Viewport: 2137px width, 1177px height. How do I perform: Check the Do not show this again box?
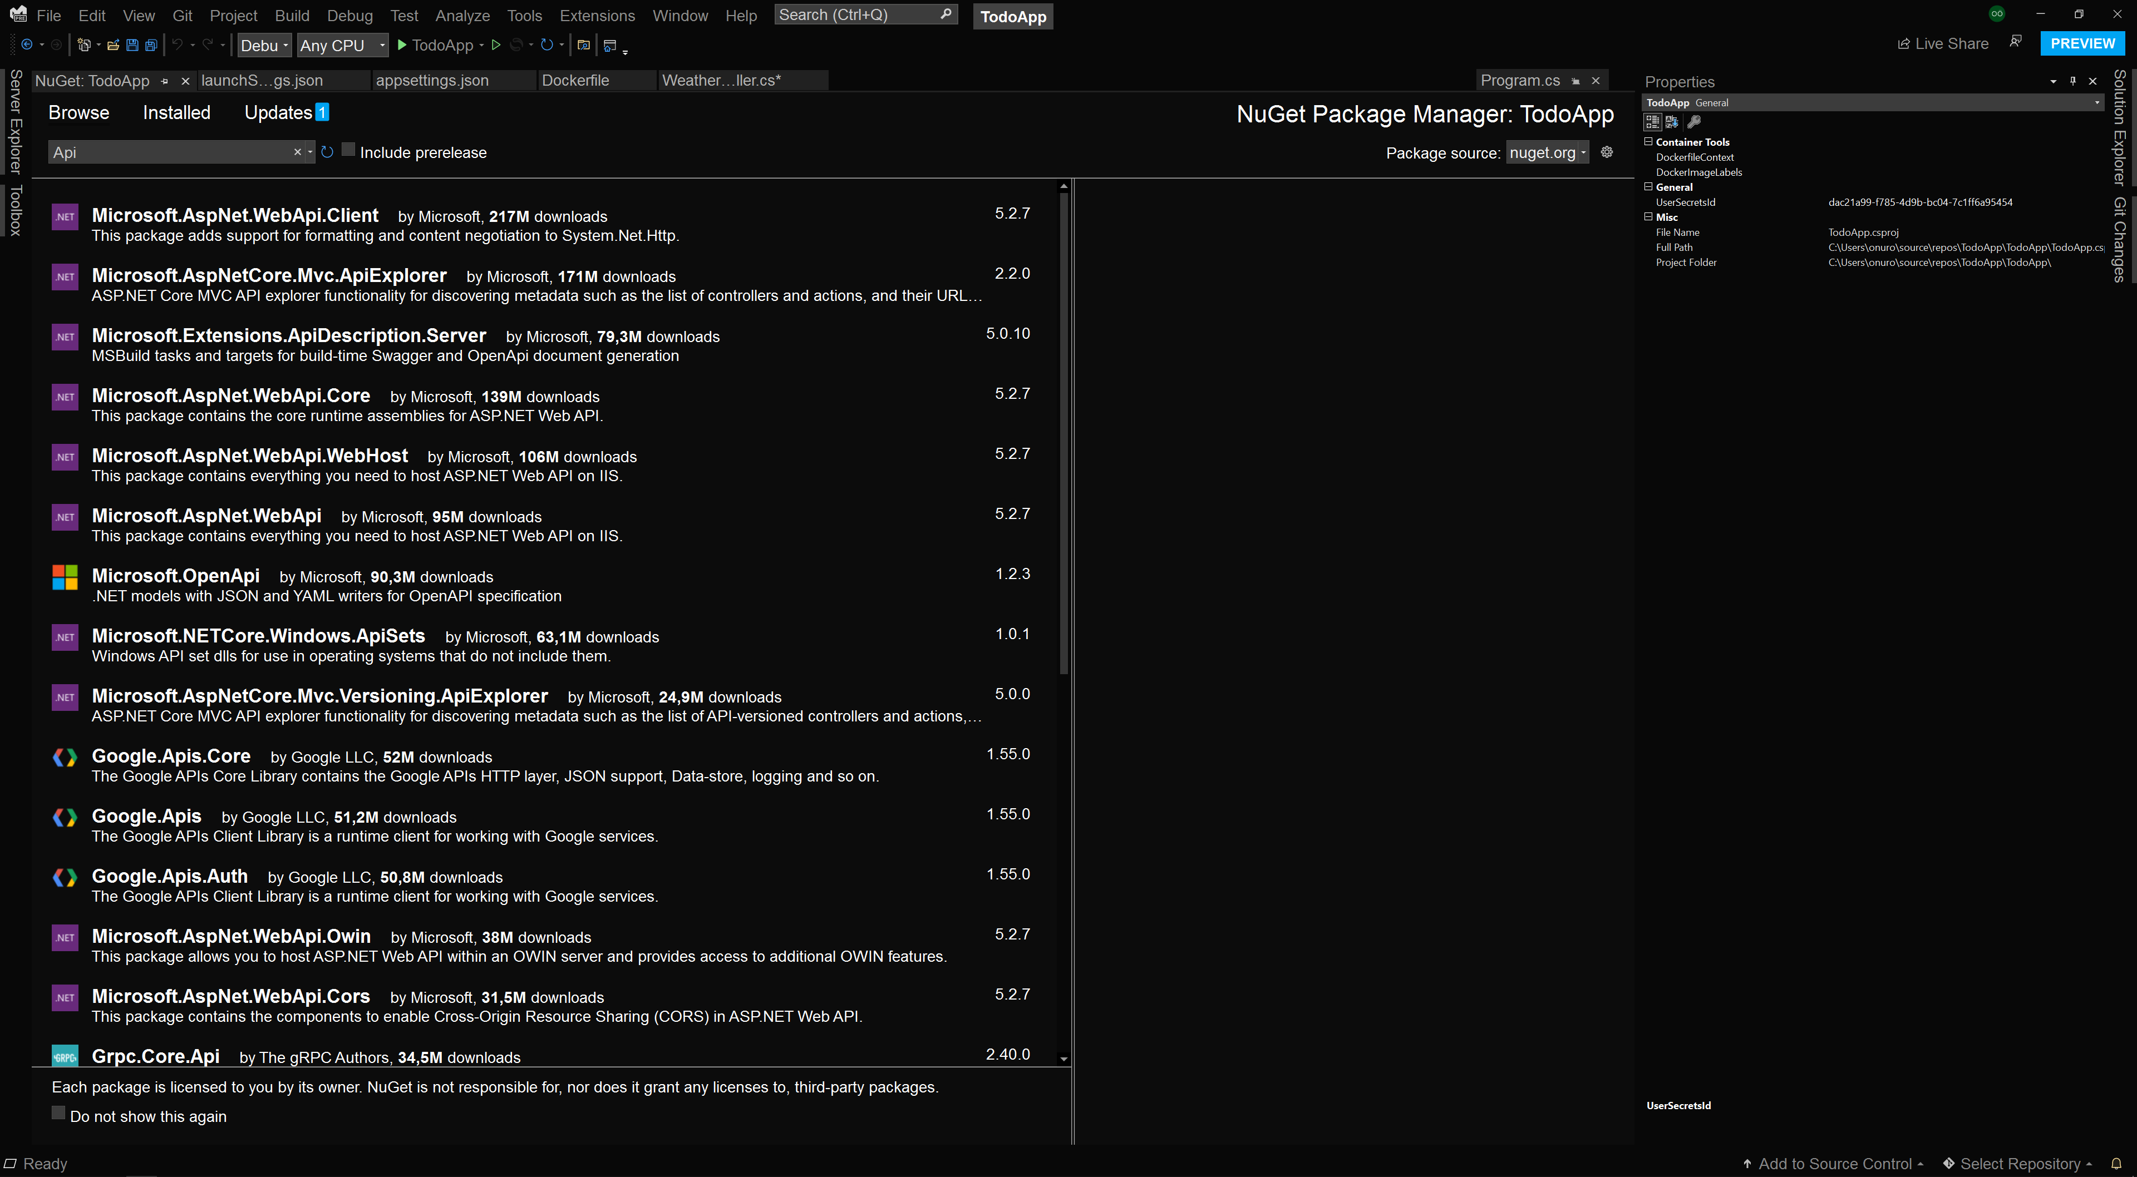point(58,1113)
